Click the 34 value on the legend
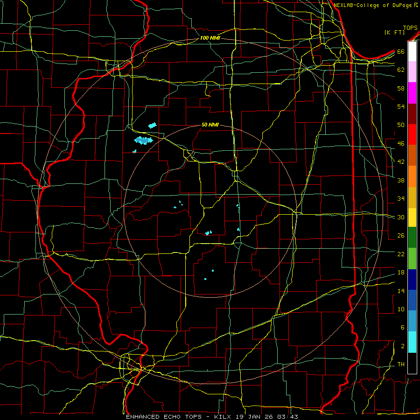 [401, 199]
